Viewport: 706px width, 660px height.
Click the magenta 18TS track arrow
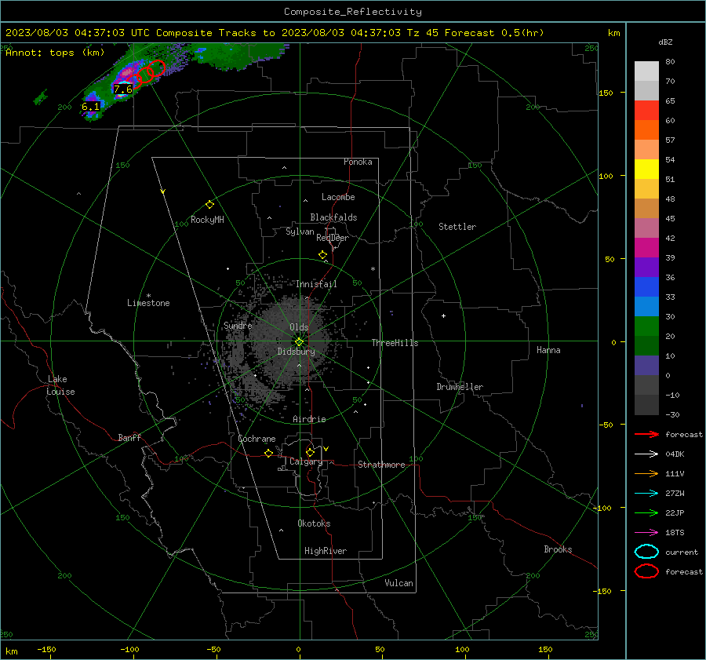click(646, 533)
